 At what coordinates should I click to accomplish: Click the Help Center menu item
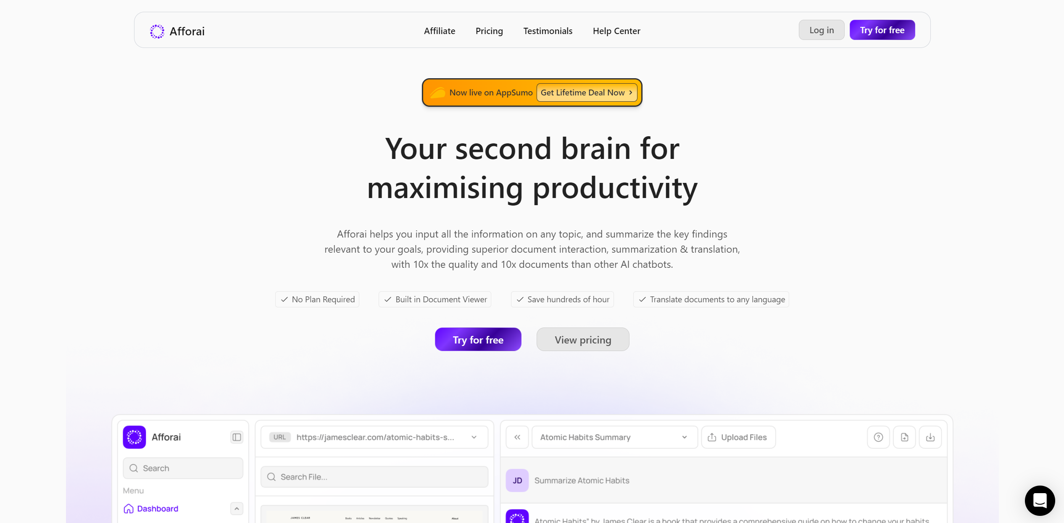(x=617, y=30)
